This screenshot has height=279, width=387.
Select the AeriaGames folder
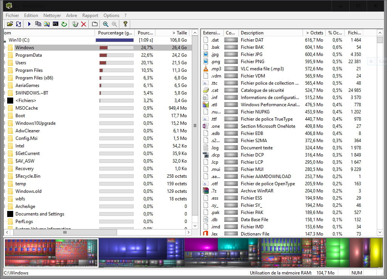97,85
